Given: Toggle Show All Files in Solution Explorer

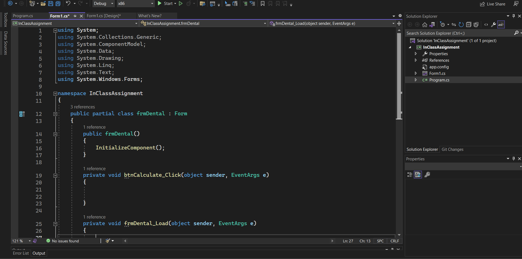Looking at the screenshot, I should point(476,25).
